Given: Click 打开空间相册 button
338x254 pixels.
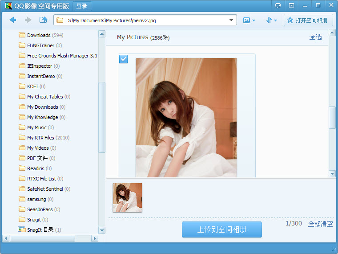Looking at the screenshot, I should (x=308, y=20).
